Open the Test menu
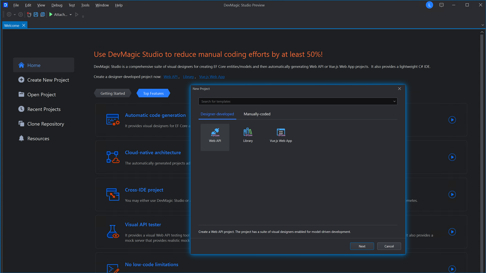 click(x=72, y=5)
